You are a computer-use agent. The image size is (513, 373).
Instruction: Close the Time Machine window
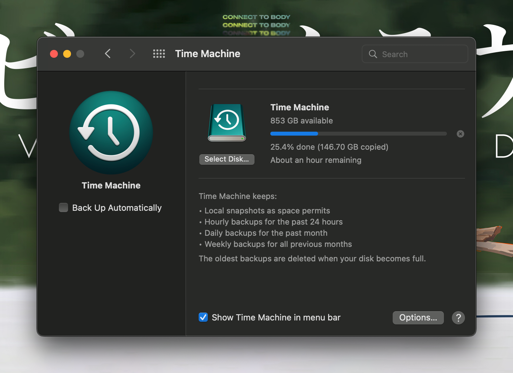[54, 54]
